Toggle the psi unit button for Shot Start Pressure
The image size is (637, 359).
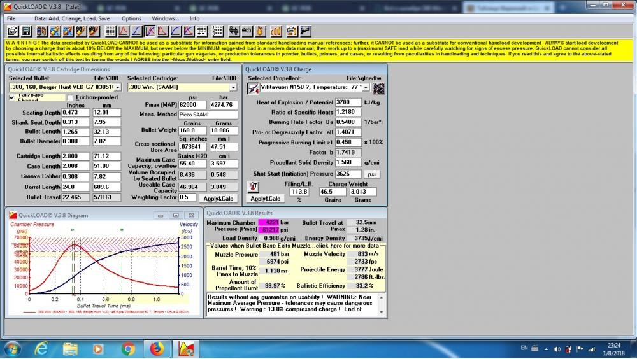pyautogui.click(x=371, y=174)
